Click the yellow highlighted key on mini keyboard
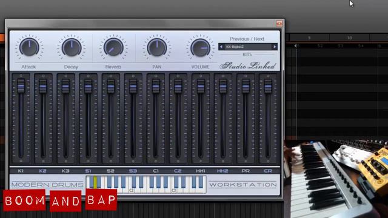Viewport: 388px width, 218px height. pyautogui.click(x=95, y=182)
